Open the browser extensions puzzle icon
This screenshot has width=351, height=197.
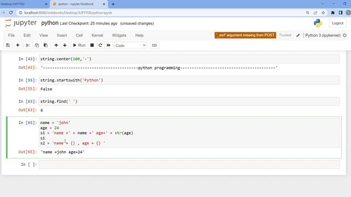click(x=333, y=13)
